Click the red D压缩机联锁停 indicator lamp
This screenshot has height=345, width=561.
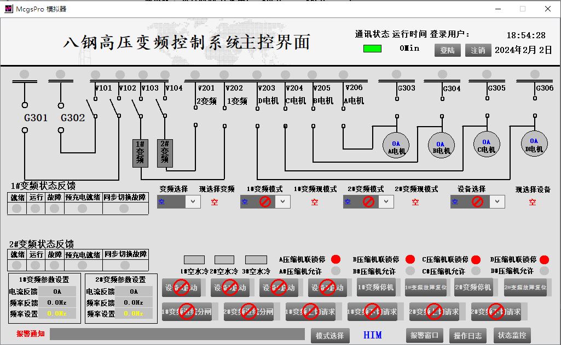[544, 259]
